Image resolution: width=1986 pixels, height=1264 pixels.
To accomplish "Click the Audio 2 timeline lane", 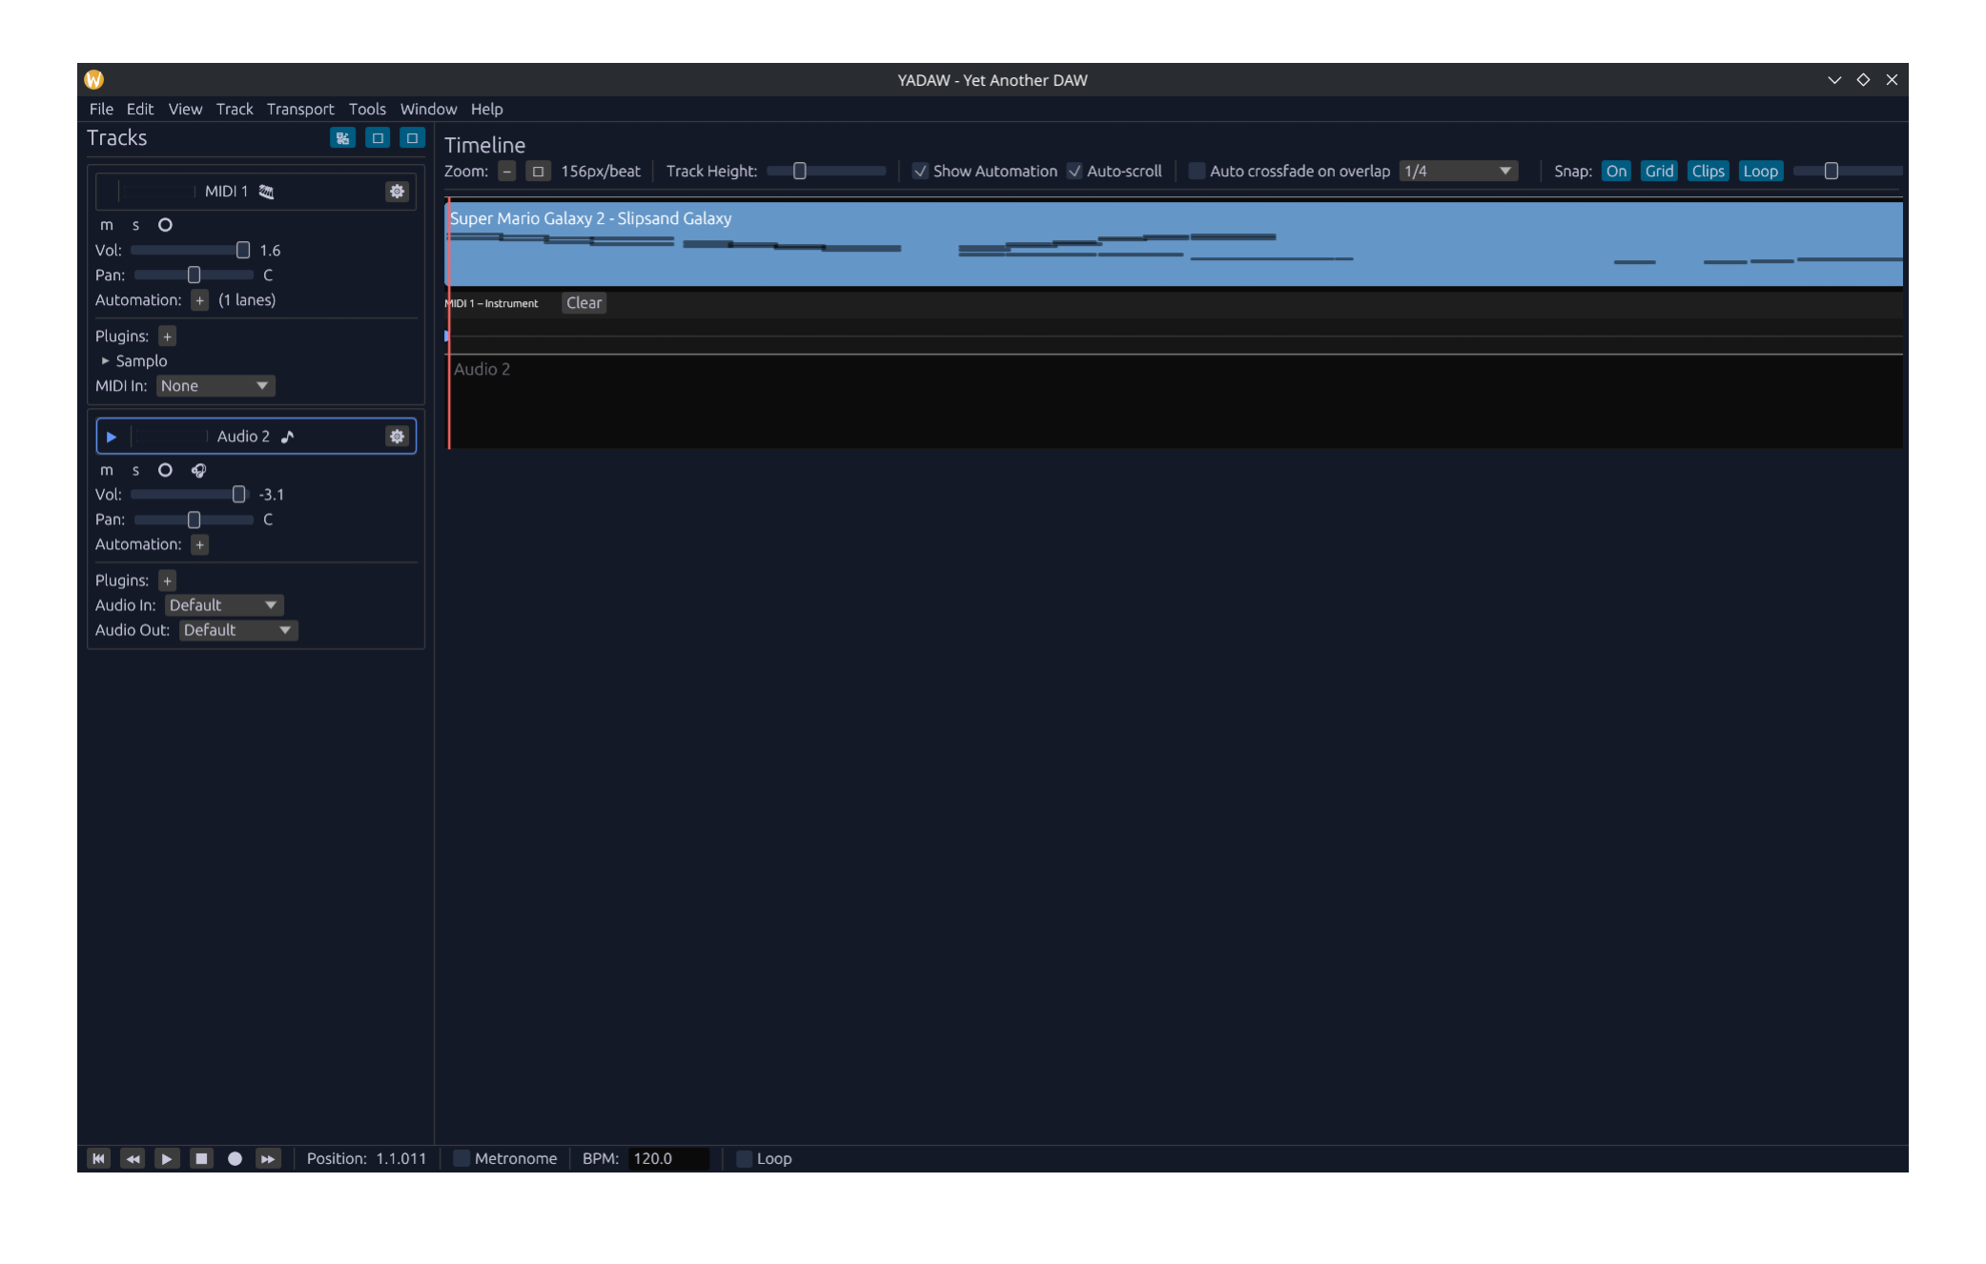I will [1175, 401].
